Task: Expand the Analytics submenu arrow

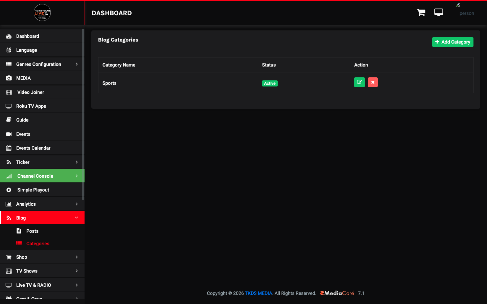Action: click(77, 204)
